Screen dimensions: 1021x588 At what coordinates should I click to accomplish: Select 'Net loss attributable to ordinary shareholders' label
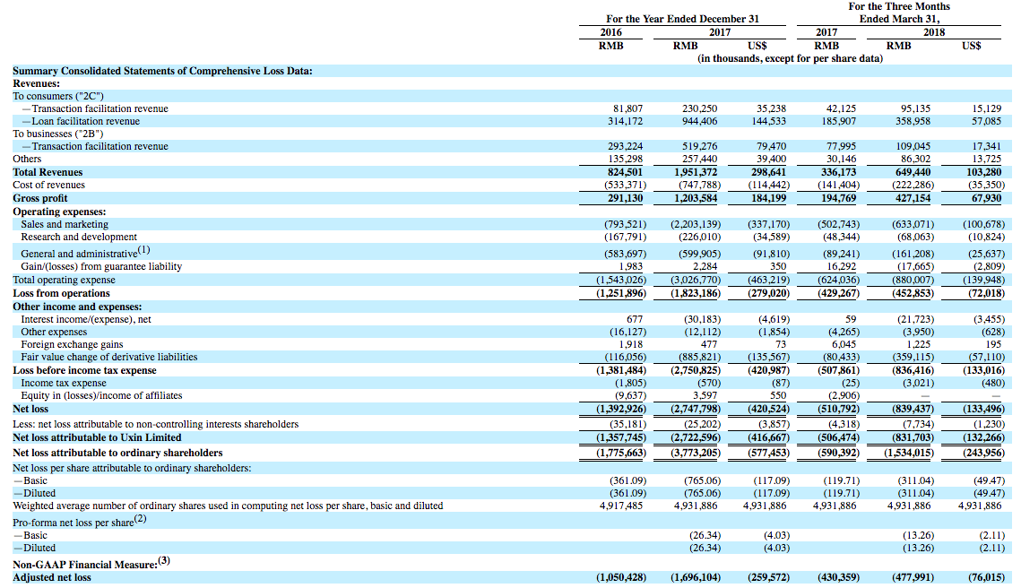pyautogui.click(x=117, y=453)
